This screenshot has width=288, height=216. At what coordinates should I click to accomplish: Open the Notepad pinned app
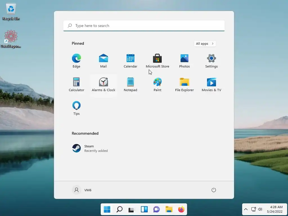pyautogui.click(x=130, y=84)
